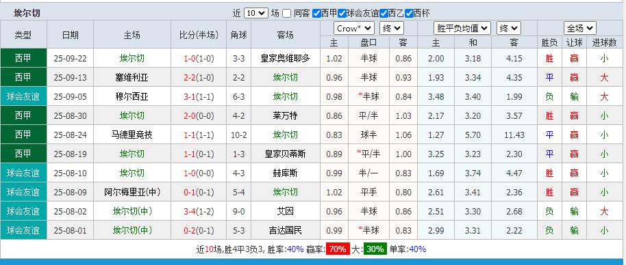Uncheck the 西甲 league filter
The height and width of the screenshot is (265, 626).
(x=316, y=14)
